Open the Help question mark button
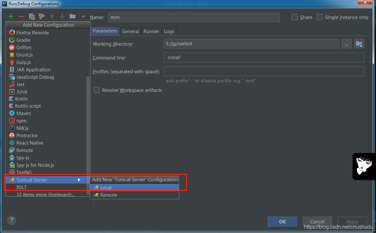The width and height of the screenshot is (376, 233). coord(12,220)
